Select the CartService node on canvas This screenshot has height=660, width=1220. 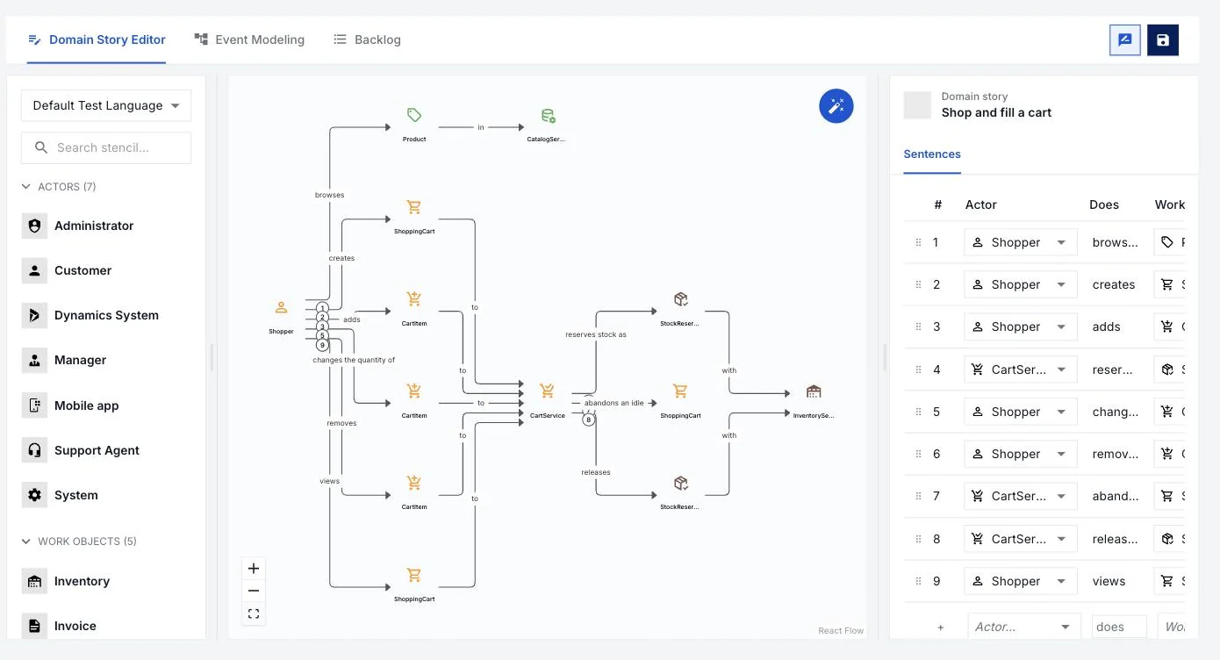(548, 401)
